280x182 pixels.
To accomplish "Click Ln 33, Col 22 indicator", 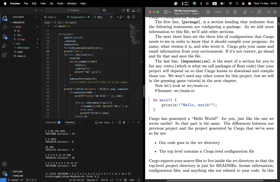I will pyautogui.click(x=77, y=180).
